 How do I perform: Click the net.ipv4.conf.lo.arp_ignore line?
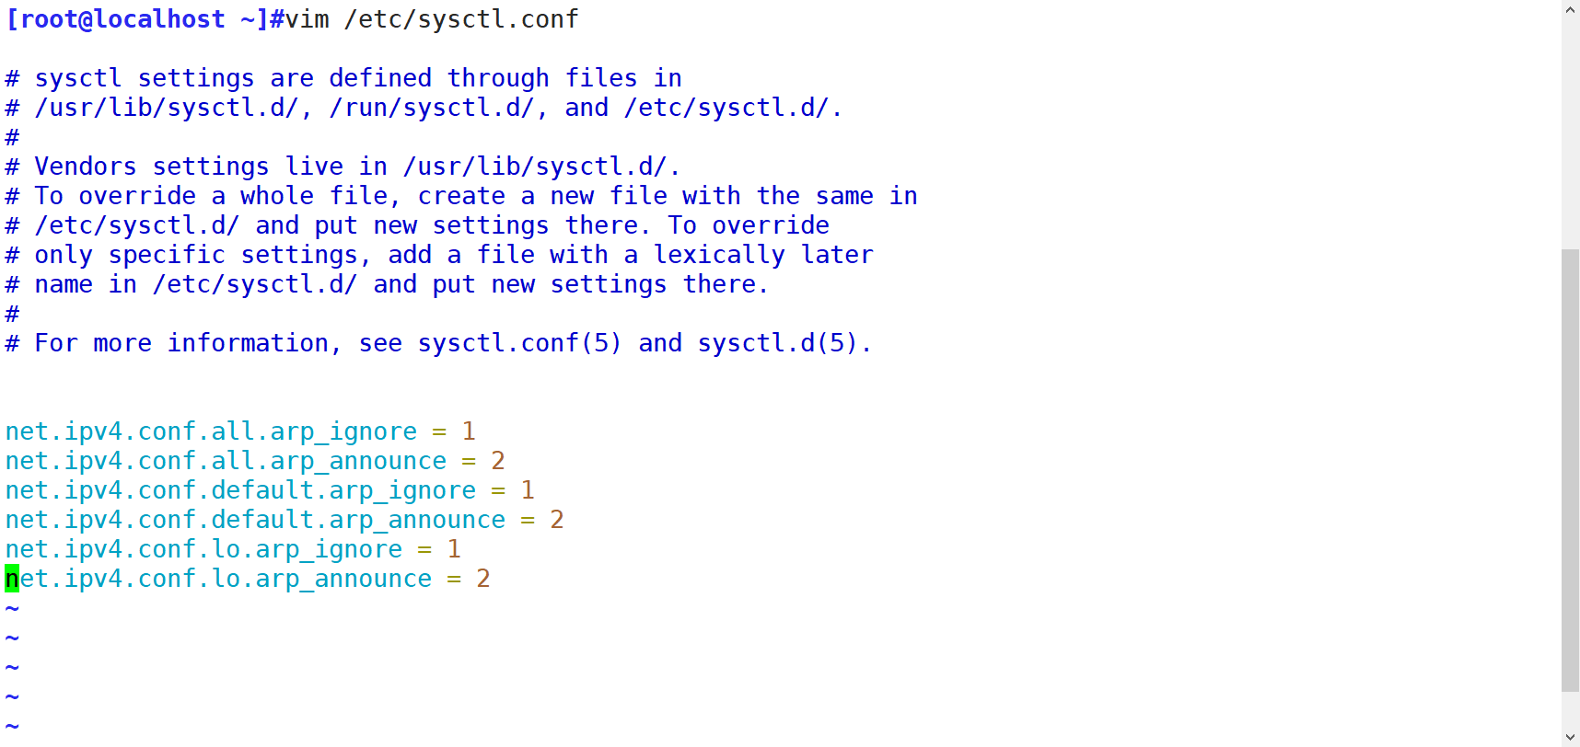click(x=203, y=549)
